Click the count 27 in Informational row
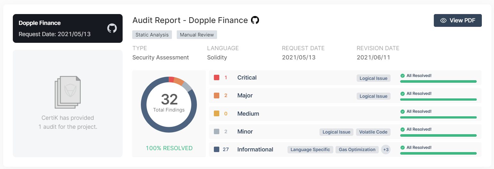Screen dimensions: 494x169 coord(226,149)
